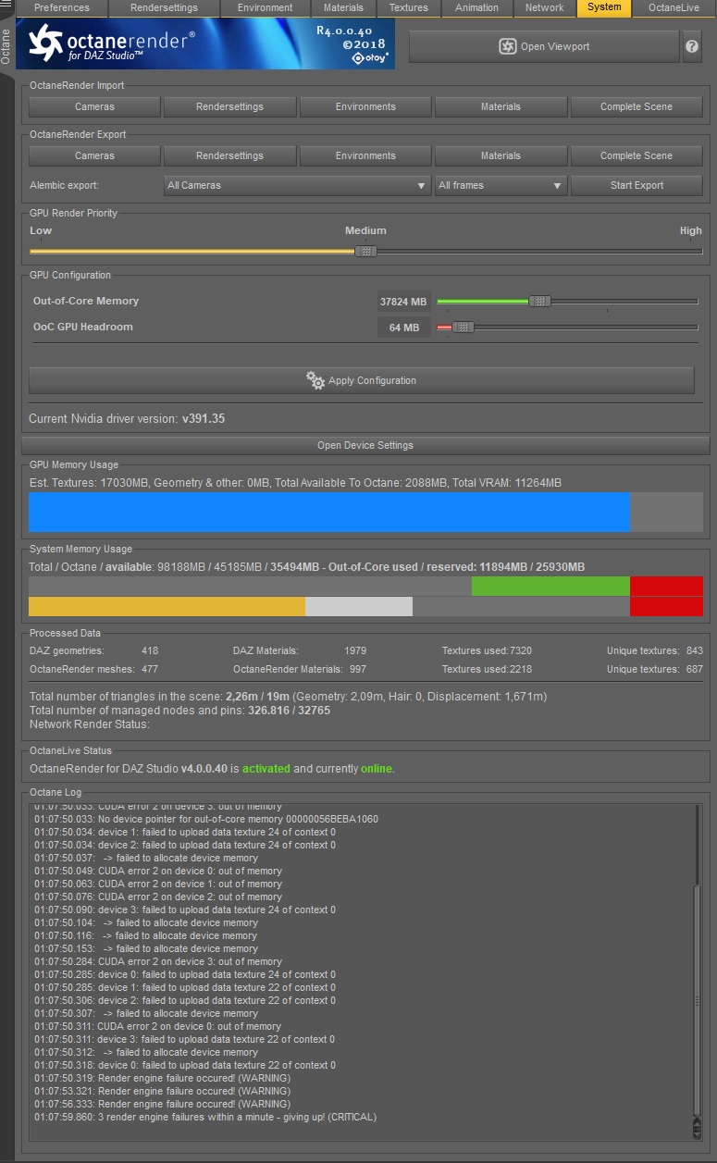Click the Octane swirl logo in the banner
The image size is (717, 1163).
(45, 43)
